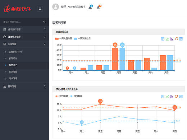Click the calendar icon beside 咨询预约管理
This screenshot has height=140, width=187.
click(x=5, y=29)
